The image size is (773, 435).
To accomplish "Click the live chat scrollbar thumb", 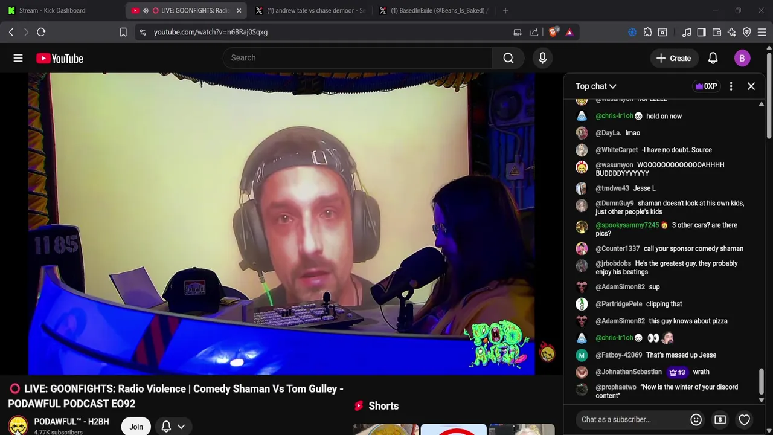I will (x=762, y=381).
